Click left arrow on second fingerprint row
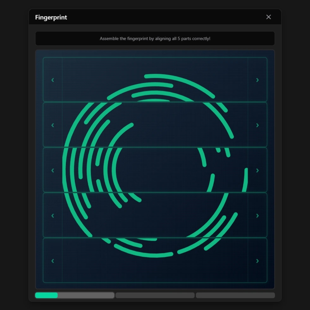Screen dimensions: 310x310 pos(53,125)
